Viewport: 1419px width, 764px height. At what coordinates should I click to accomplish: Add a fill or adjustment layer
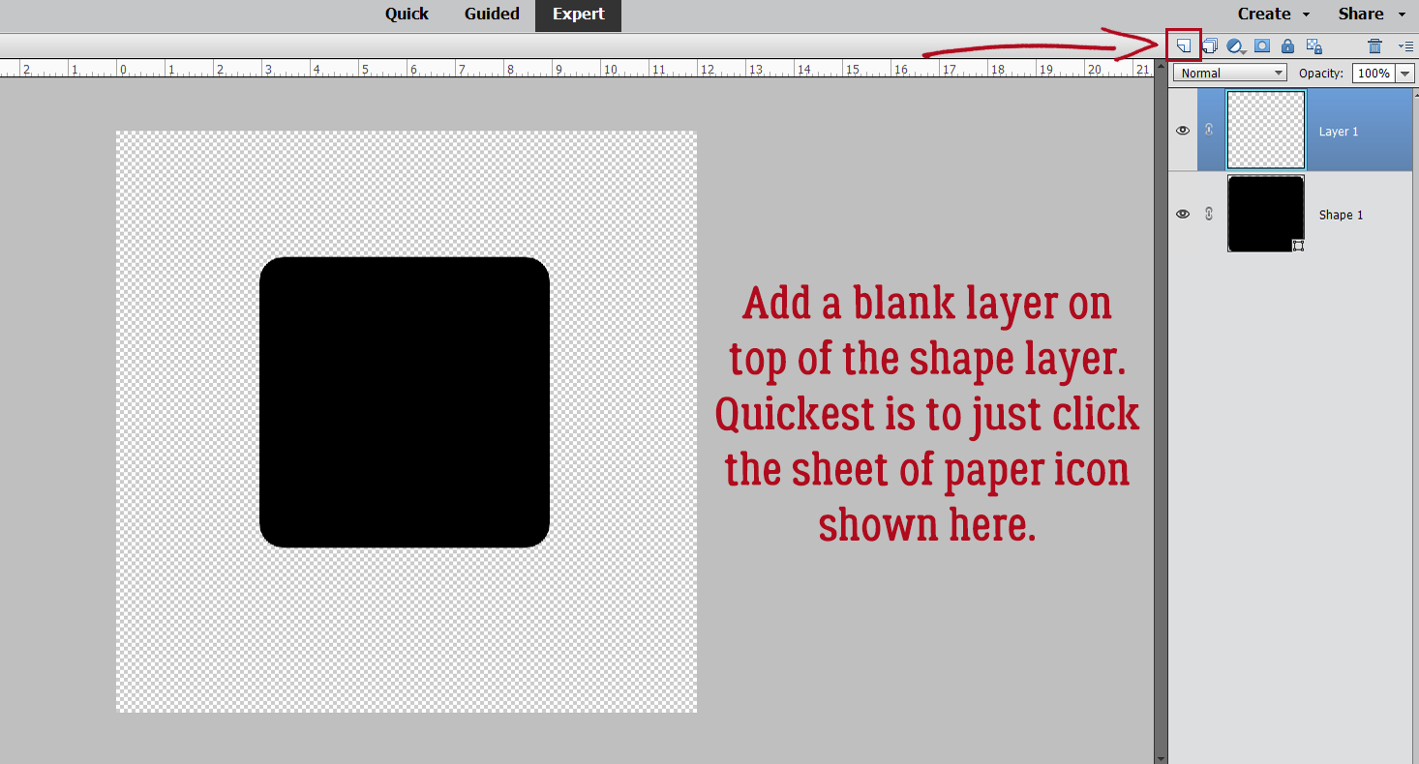(x=1236, y=45)
